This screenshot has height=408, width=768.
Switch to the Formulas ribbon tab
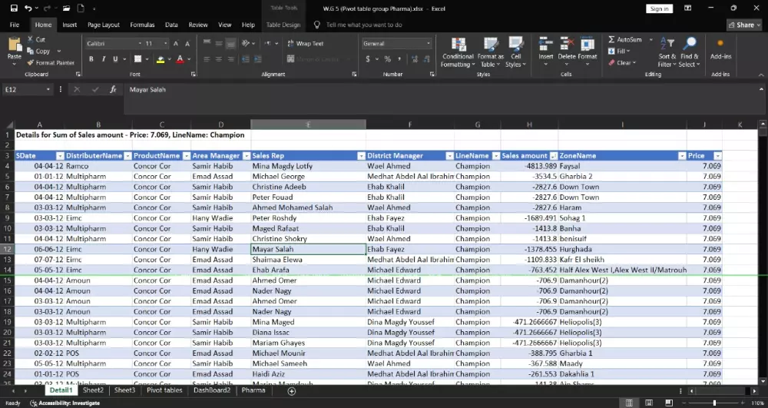point(142,25)
